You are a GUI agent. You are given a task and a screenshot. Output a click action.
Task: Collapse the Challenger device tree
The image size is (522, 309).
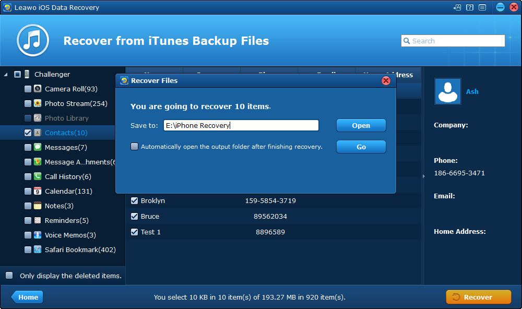coord(6,74)
